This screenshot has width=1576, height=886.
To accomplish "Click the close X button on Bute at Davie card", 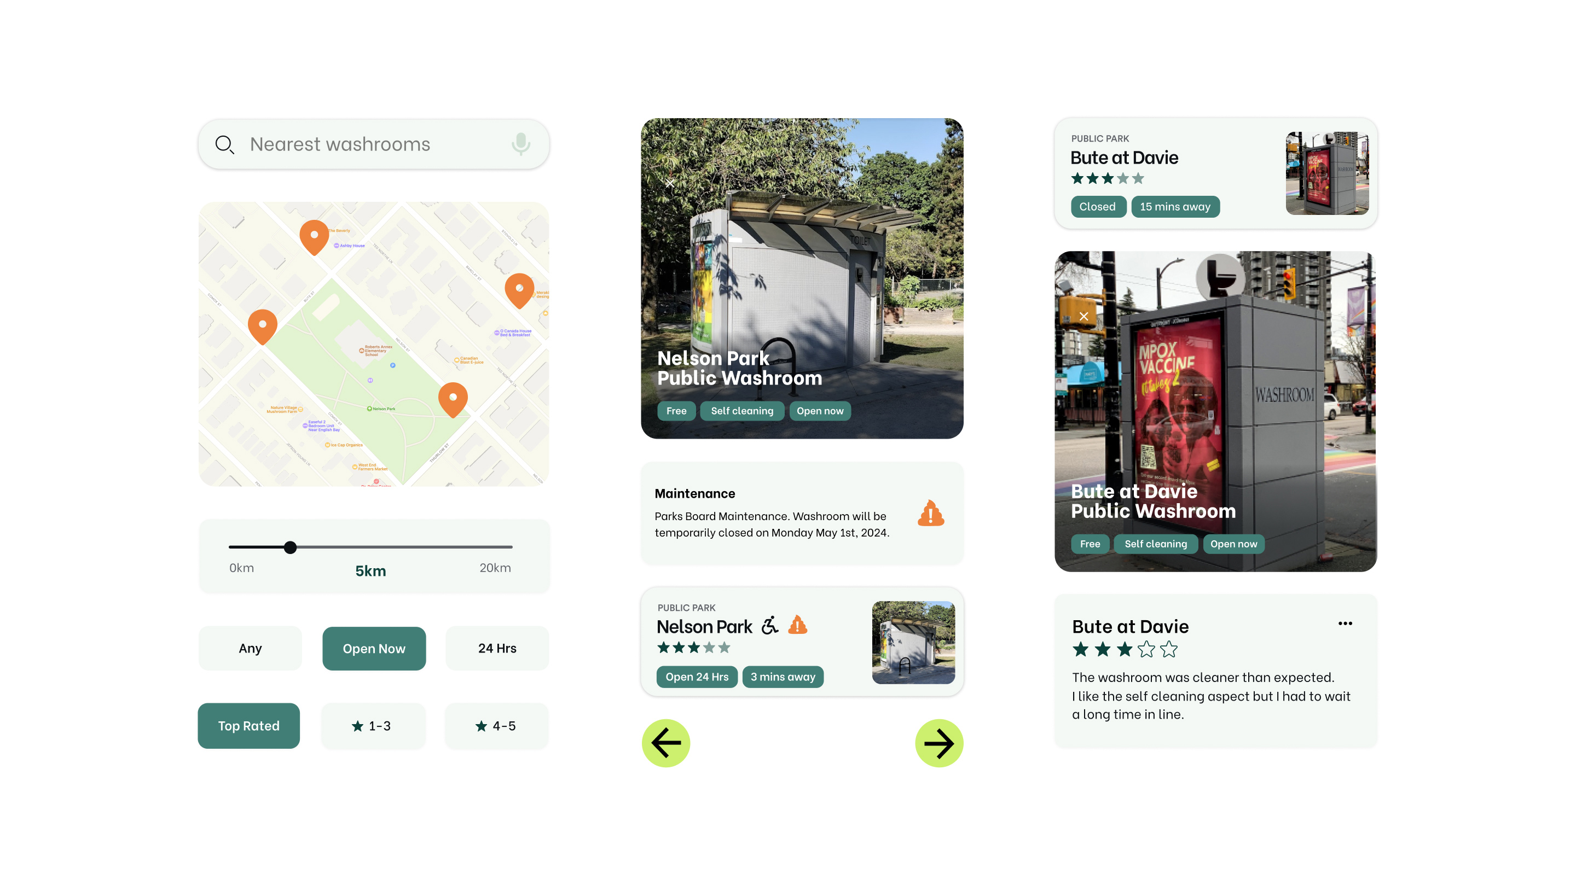I will click(x=1085, y=316).
